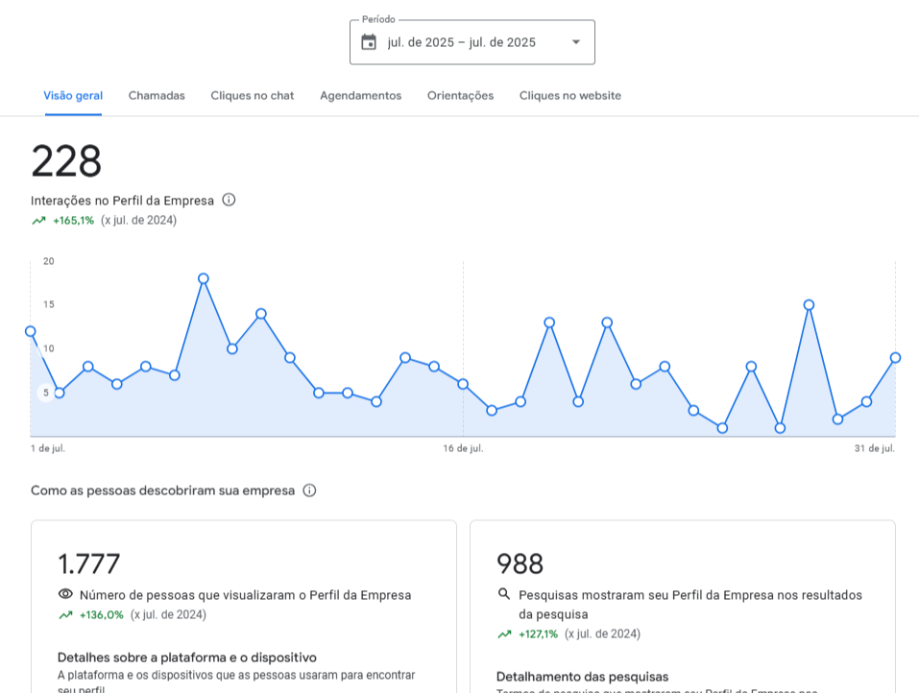Click the eye icon by profile views count
The width and height of the screenshot is (919, 693).
pyautogui.click(x=65, y=594)
